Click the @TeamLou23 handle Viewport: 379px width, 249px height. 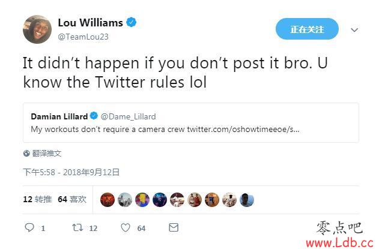(83, 37)
